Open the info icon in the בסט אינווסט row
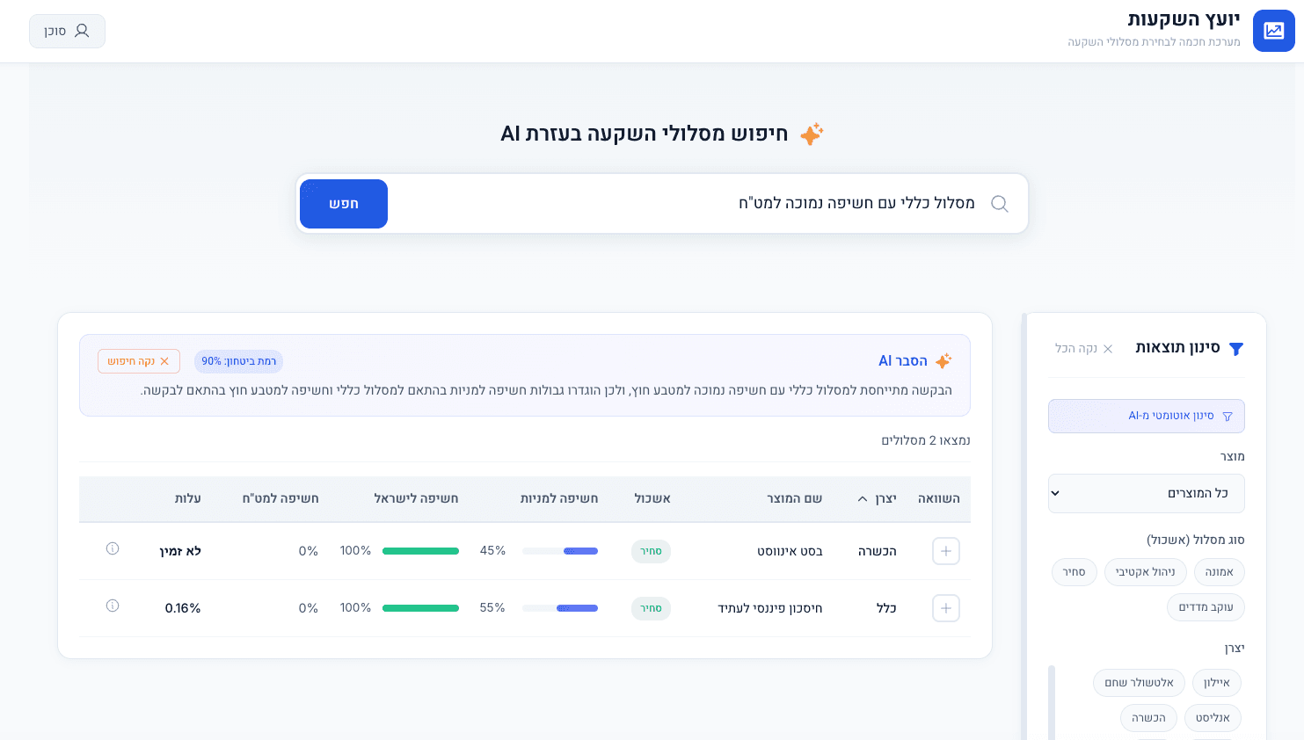Viewport: 1304px width, 740px height. [113, 548]
